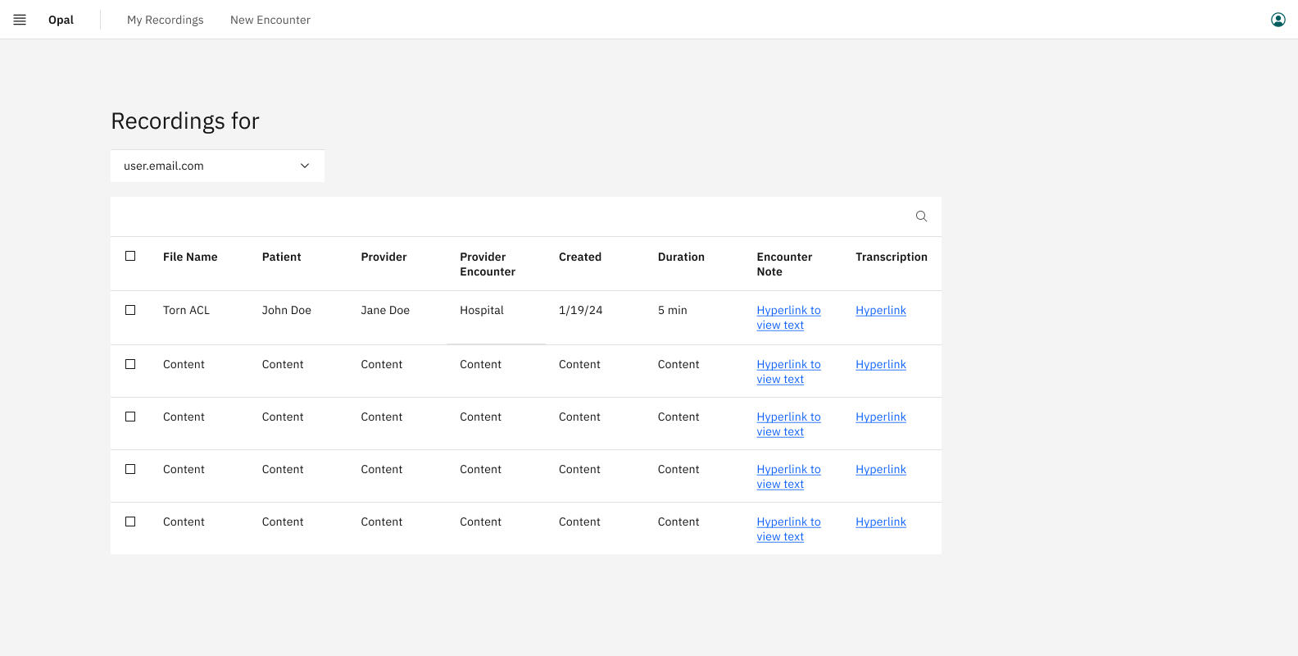
Task: Open Torn ACL Transcription hyperlink
Action: (881, 310)
